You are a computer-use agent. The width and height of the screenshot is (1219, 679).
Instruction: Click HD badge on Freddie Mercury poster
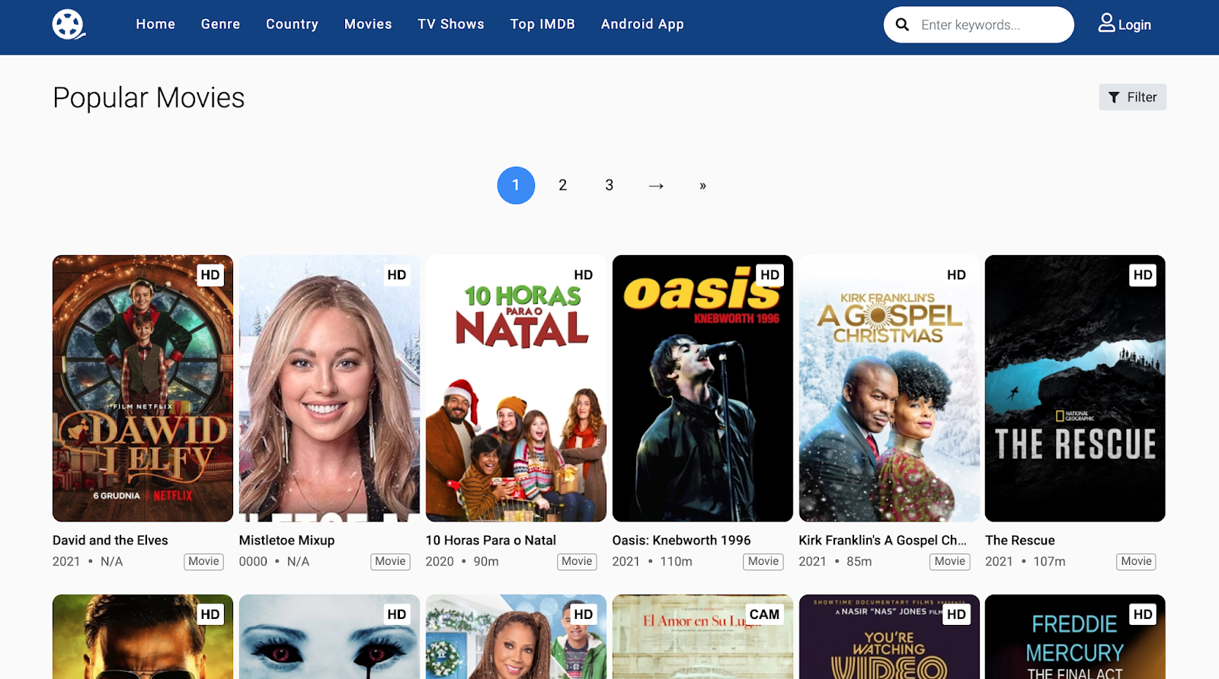click(1143, 614)
